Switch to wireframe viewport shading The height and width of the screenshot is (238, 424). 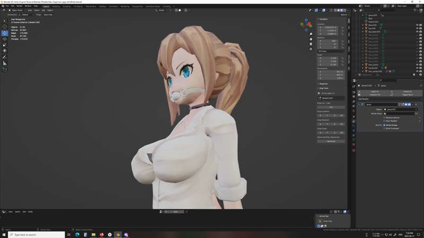335,10
